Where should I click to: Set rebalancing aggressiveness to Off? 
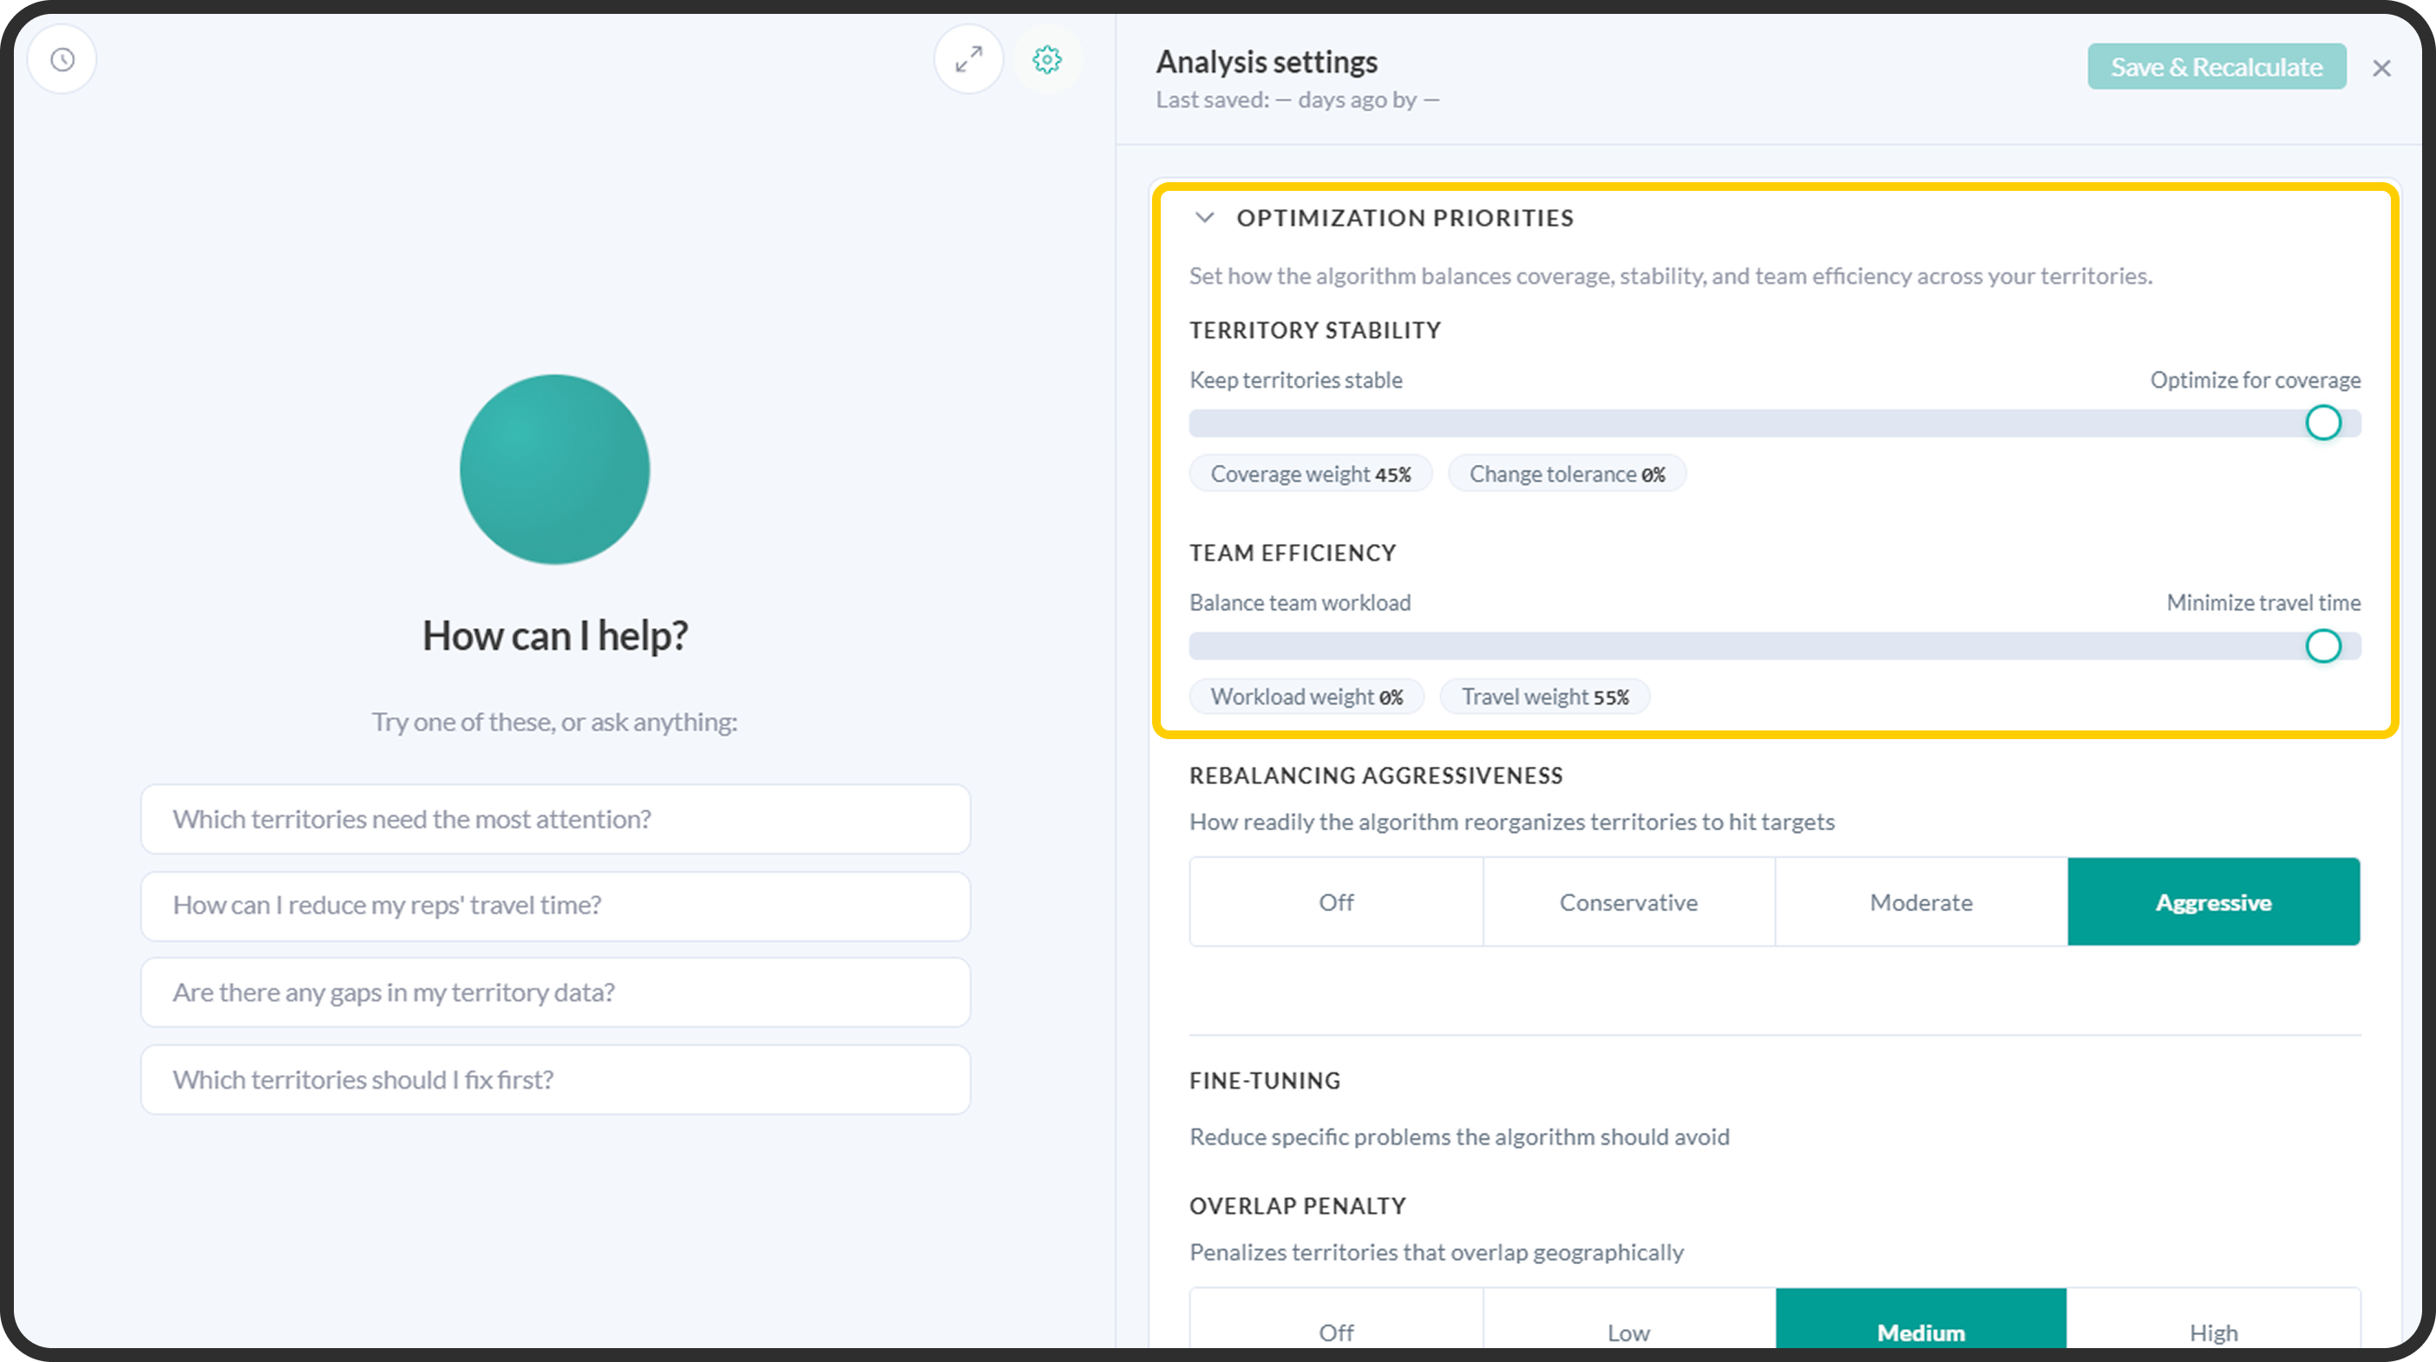(x=1336, y=901)
